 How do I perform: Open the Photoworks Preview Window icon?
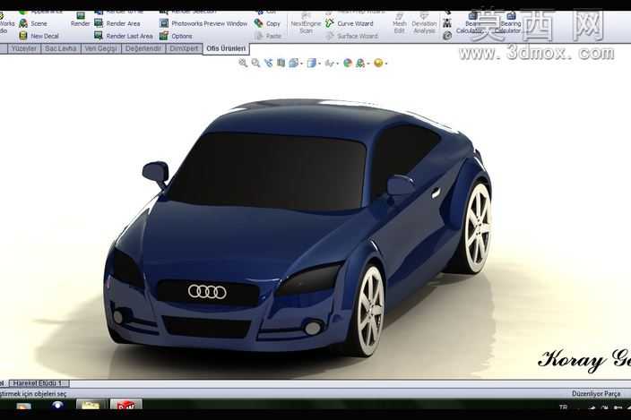tap(164, 23)
